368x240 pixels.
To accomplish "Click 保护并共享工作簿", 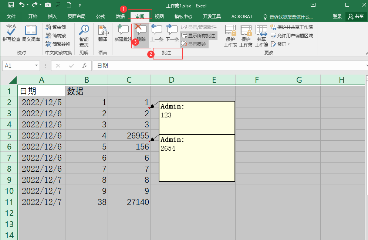I will (x=292, y=27).
